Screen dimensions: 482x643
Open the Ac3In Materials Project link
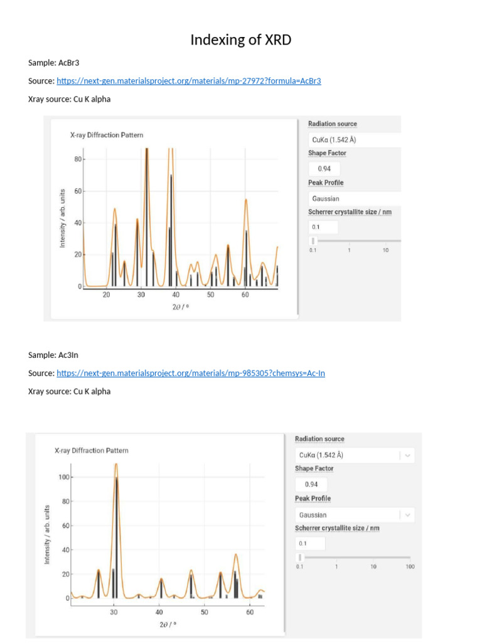click(190, 373)
